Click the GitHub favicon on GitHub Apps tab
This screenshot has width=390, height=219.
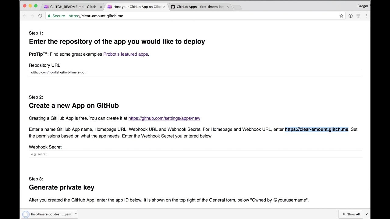[x=173, y=7]
